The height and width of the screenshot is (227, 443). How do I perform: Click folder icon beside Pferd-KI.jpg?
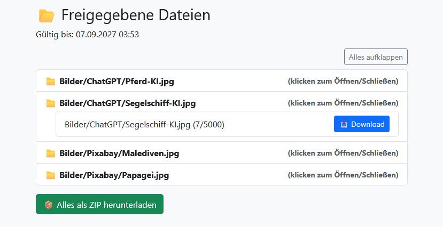(x=51, y=82)
